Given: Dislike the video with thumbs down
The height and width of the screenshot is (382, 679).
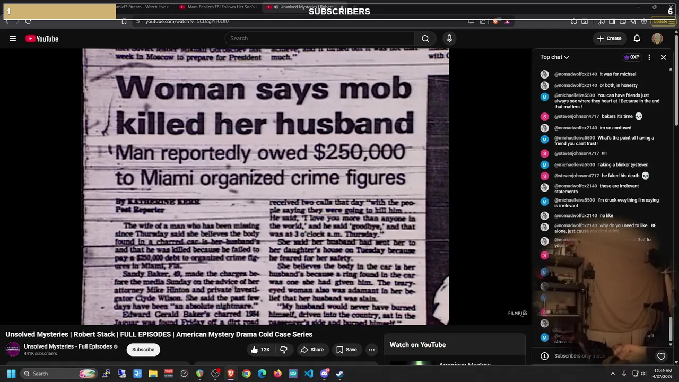Looking at the screenshot, I should coord(284,350).
